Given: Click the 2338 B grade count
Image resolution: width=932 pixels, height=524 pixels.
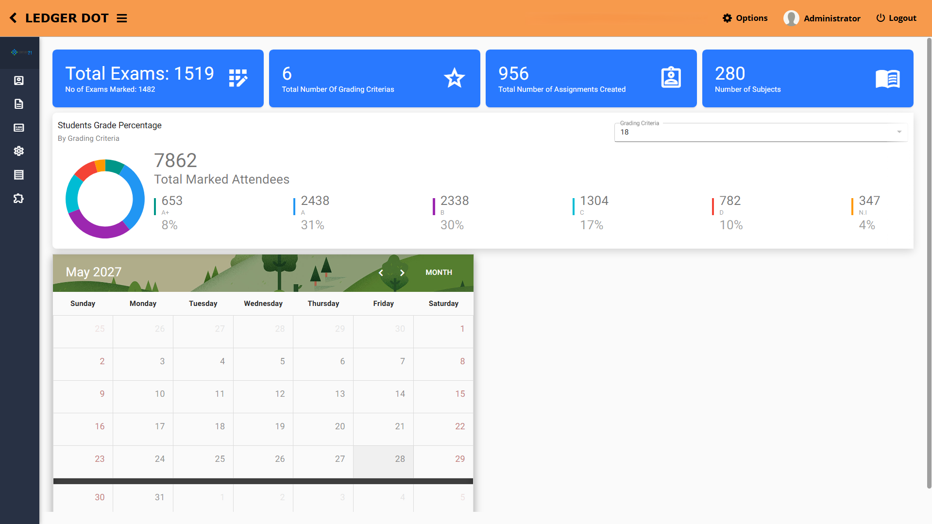Looking at the screenshot, I should [455, 201].
